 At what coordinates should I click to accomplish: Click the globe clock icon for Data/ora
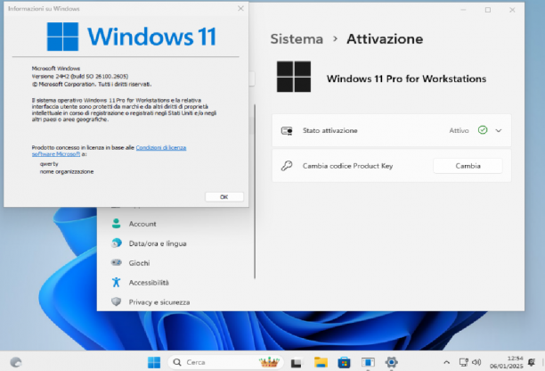coord(117,243)
